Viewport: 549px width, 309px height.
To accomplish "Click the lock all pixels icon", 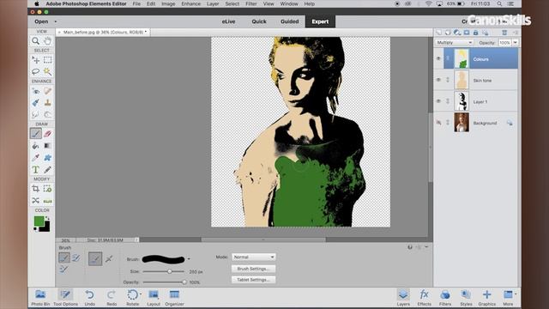I will pos(475,33).
